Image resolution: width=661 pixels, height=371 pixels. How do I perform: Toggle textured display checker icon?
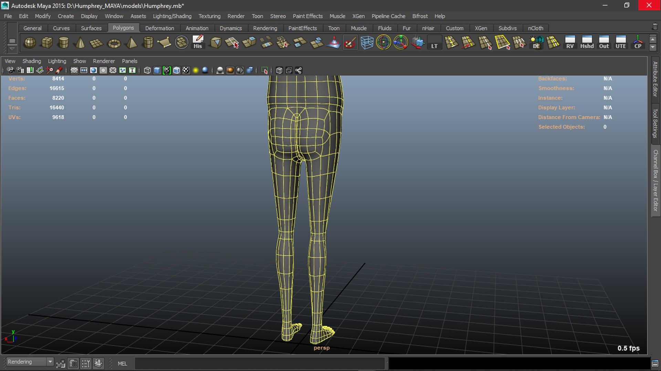click(x=186, y=70)
